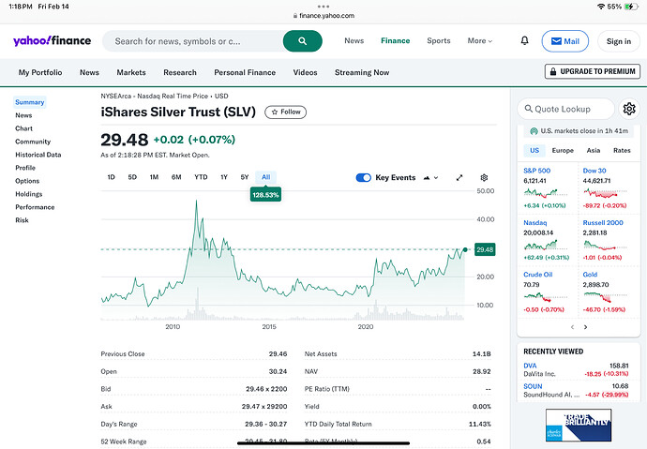Open the Crude Oil quote link

tap(537, 275)
